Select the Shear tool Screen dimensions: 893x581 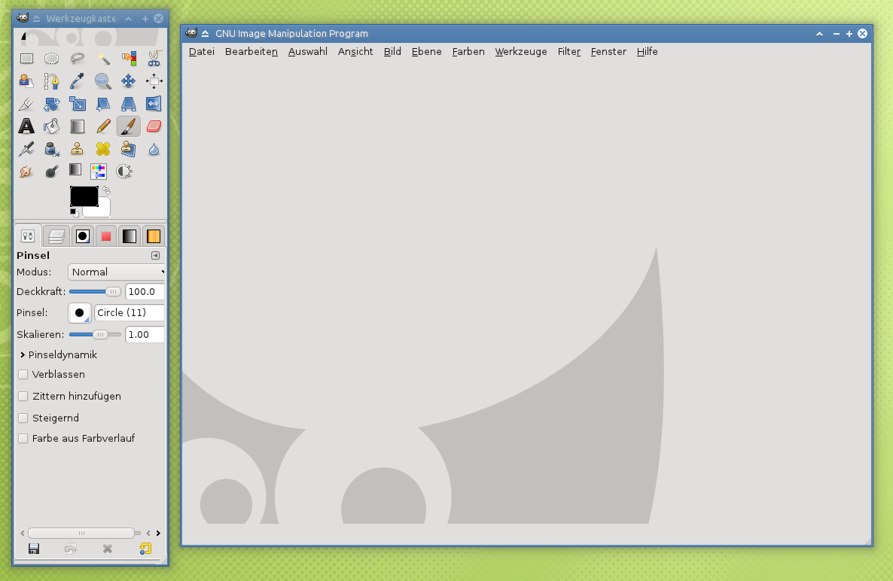point(103,104)
